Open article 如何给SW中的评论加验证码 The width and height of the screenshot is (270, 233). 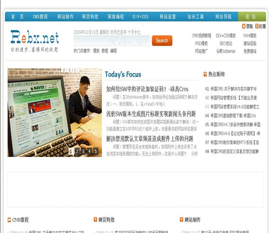tap(147, 89)
